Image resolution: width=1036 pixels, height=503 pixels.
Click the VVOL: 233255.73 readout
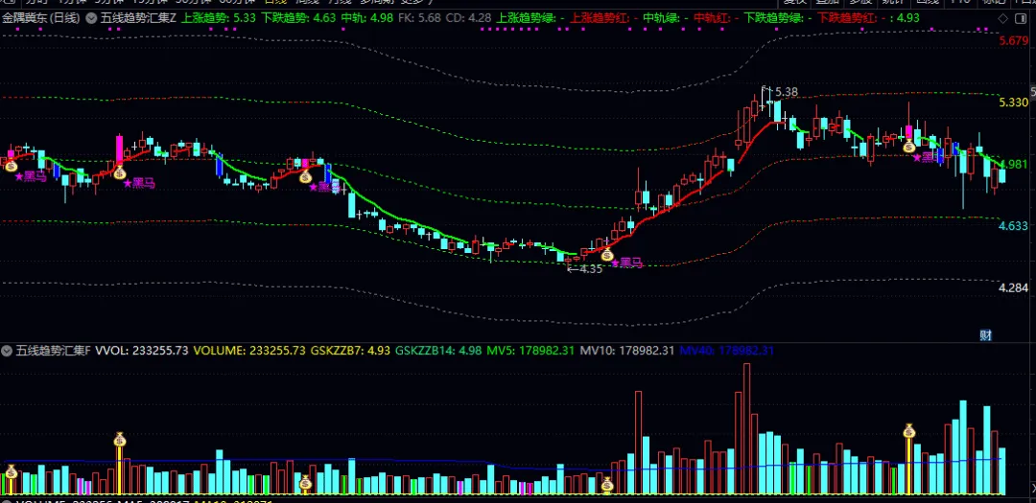pos(142,351)
